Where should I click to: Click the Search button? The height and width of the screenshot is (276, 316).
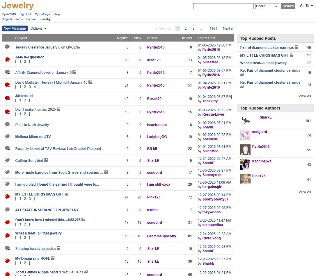(x=288, y=6)
